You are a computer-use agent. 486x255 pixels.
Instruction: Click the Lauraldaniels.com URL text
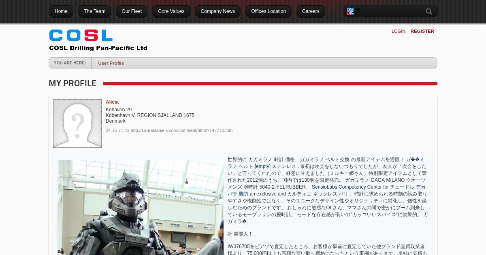[x=182, y=130]
